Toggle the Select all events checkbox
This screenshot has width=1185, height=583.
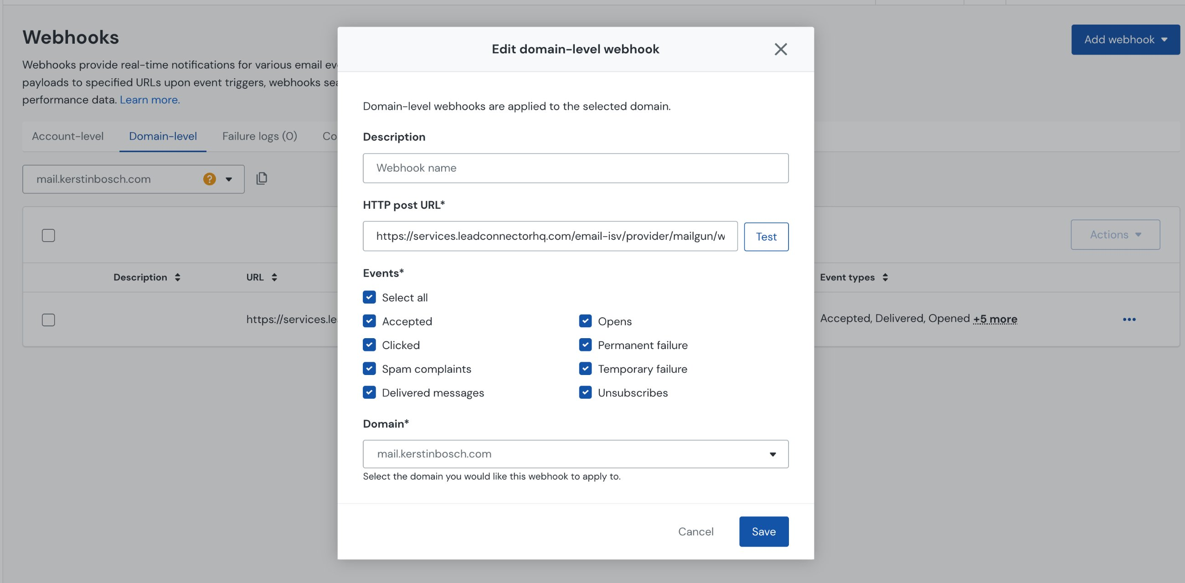tap(369, 297)
